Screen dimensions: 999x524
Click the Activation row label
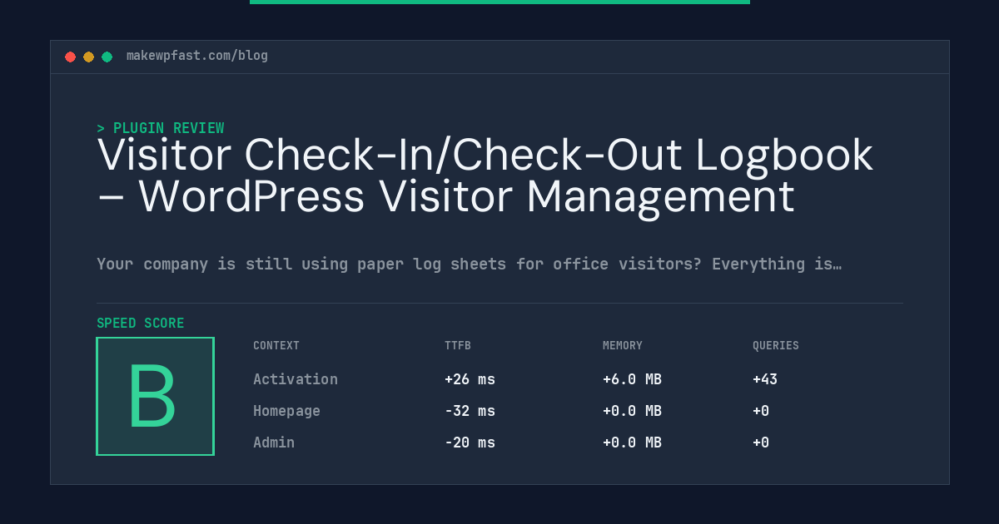coord(296,379)
